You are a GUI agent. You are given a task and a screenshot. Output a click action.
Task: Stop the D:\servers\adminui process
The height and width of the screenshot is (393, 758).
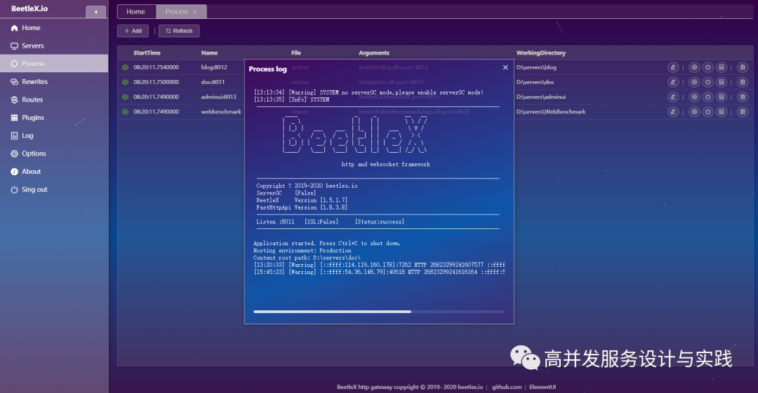(x=707, y=97)
